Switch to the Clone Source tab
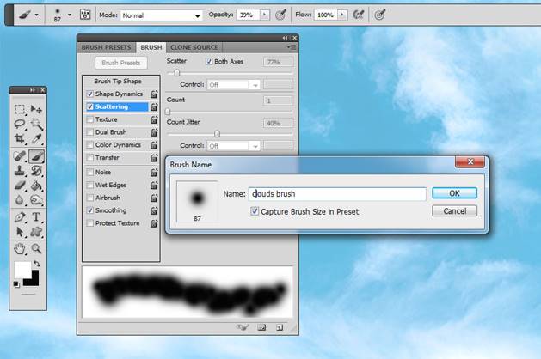Image resolution: width=541 pixels, height=359 pixels. (194, 47)
